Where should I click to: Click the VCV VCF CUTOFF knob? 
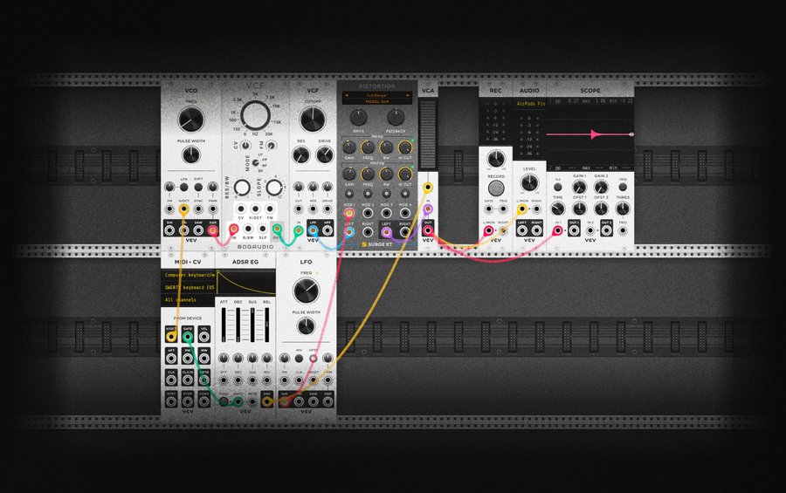coord(313,120)
